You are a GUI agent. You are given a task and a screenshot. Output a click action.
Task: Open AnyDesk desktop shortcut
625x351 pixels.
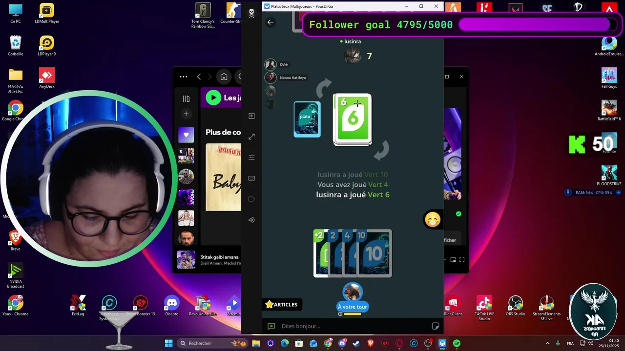47,78
